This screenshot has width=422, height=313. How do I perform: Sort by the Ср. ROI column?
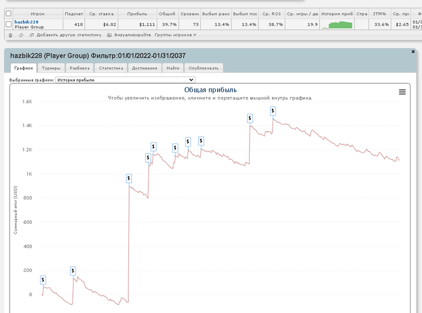[271, 14]
